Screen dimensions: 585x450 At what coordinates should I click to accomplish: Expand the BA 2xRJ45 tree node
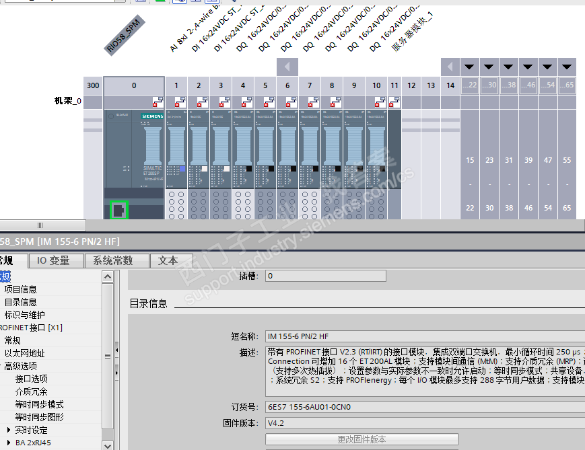click(x=9, y=443)
